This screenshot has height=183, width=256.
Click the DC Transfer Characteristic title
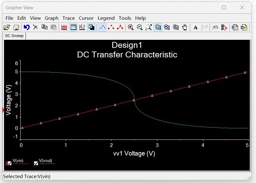click(x=127, y=55)
